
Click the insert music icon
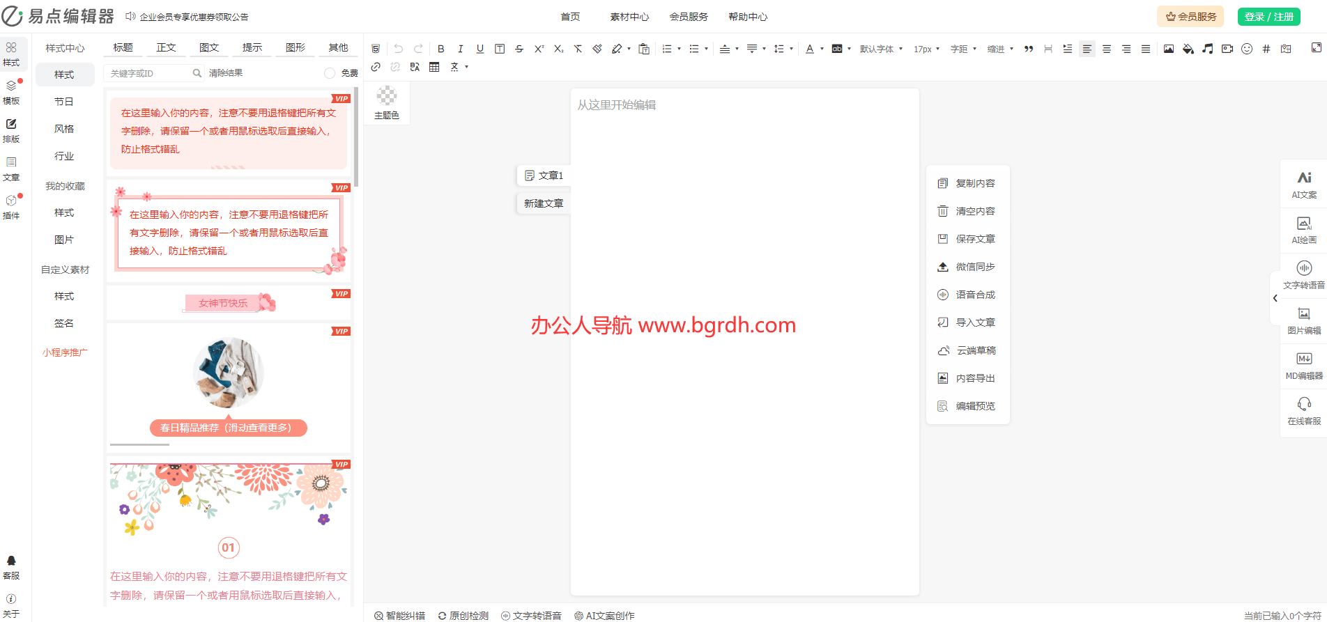pos(1208,49)
